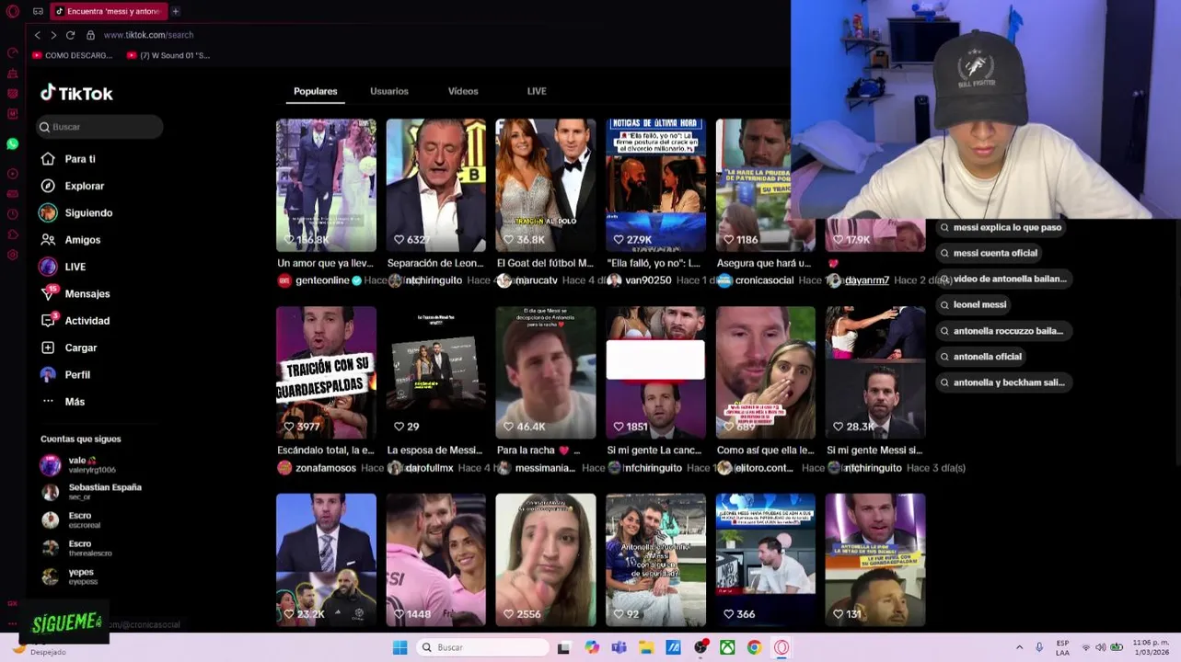Switch to the Populares tab
The image size is (1181, 662).
pyautogui.click(x=316, y=91)
